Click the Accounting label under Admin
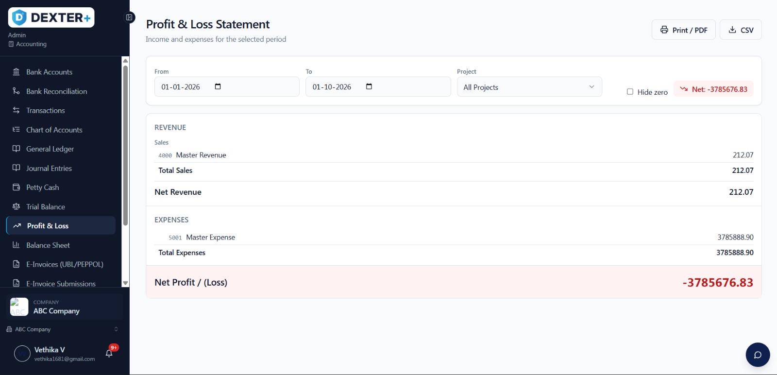 pos(31,44)
